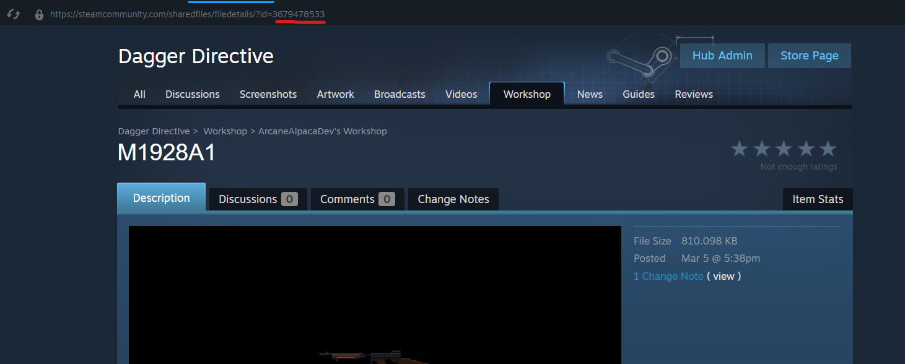
Task: Click the view link beside Change Note
Action: 724,276
